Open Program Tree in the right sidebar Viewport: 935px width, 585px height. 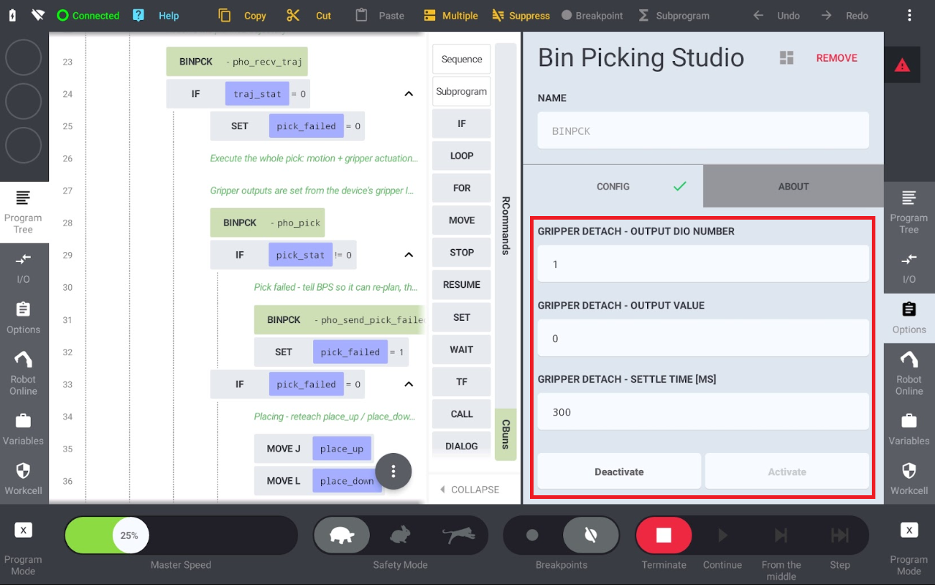(909, 212)
